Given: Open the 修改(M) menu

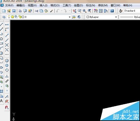Looking at the screenshot, I should [103, 5].
